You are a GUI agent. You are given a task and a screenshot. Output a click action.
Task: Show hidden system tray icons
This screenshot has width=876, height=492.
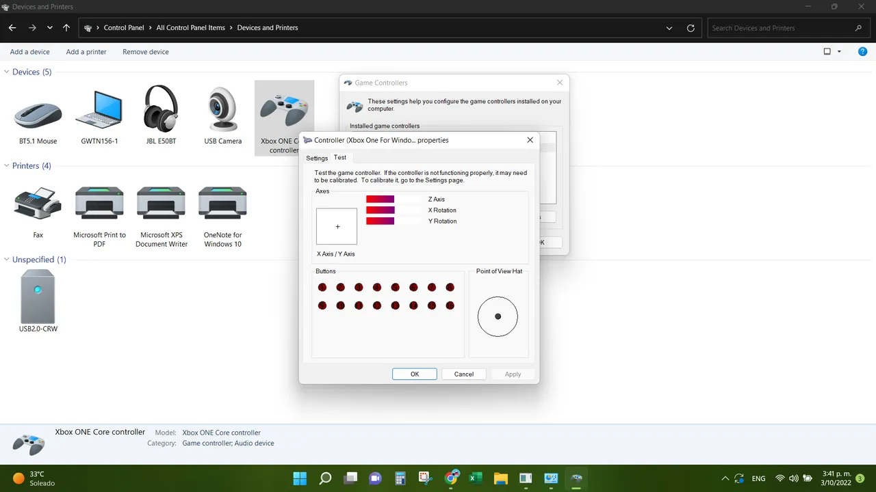pos(725,478)
